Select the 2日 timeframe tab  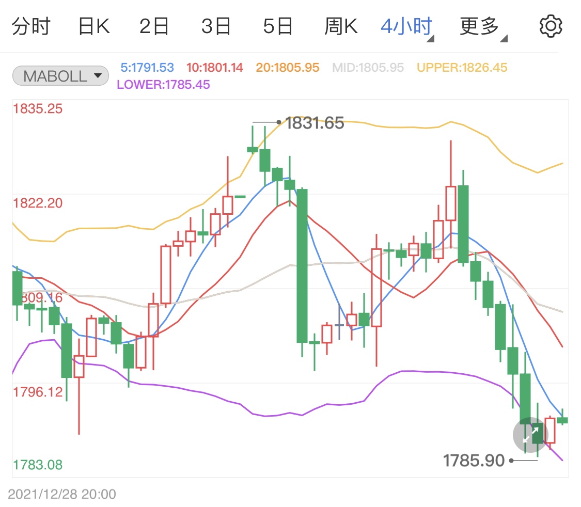154,26
